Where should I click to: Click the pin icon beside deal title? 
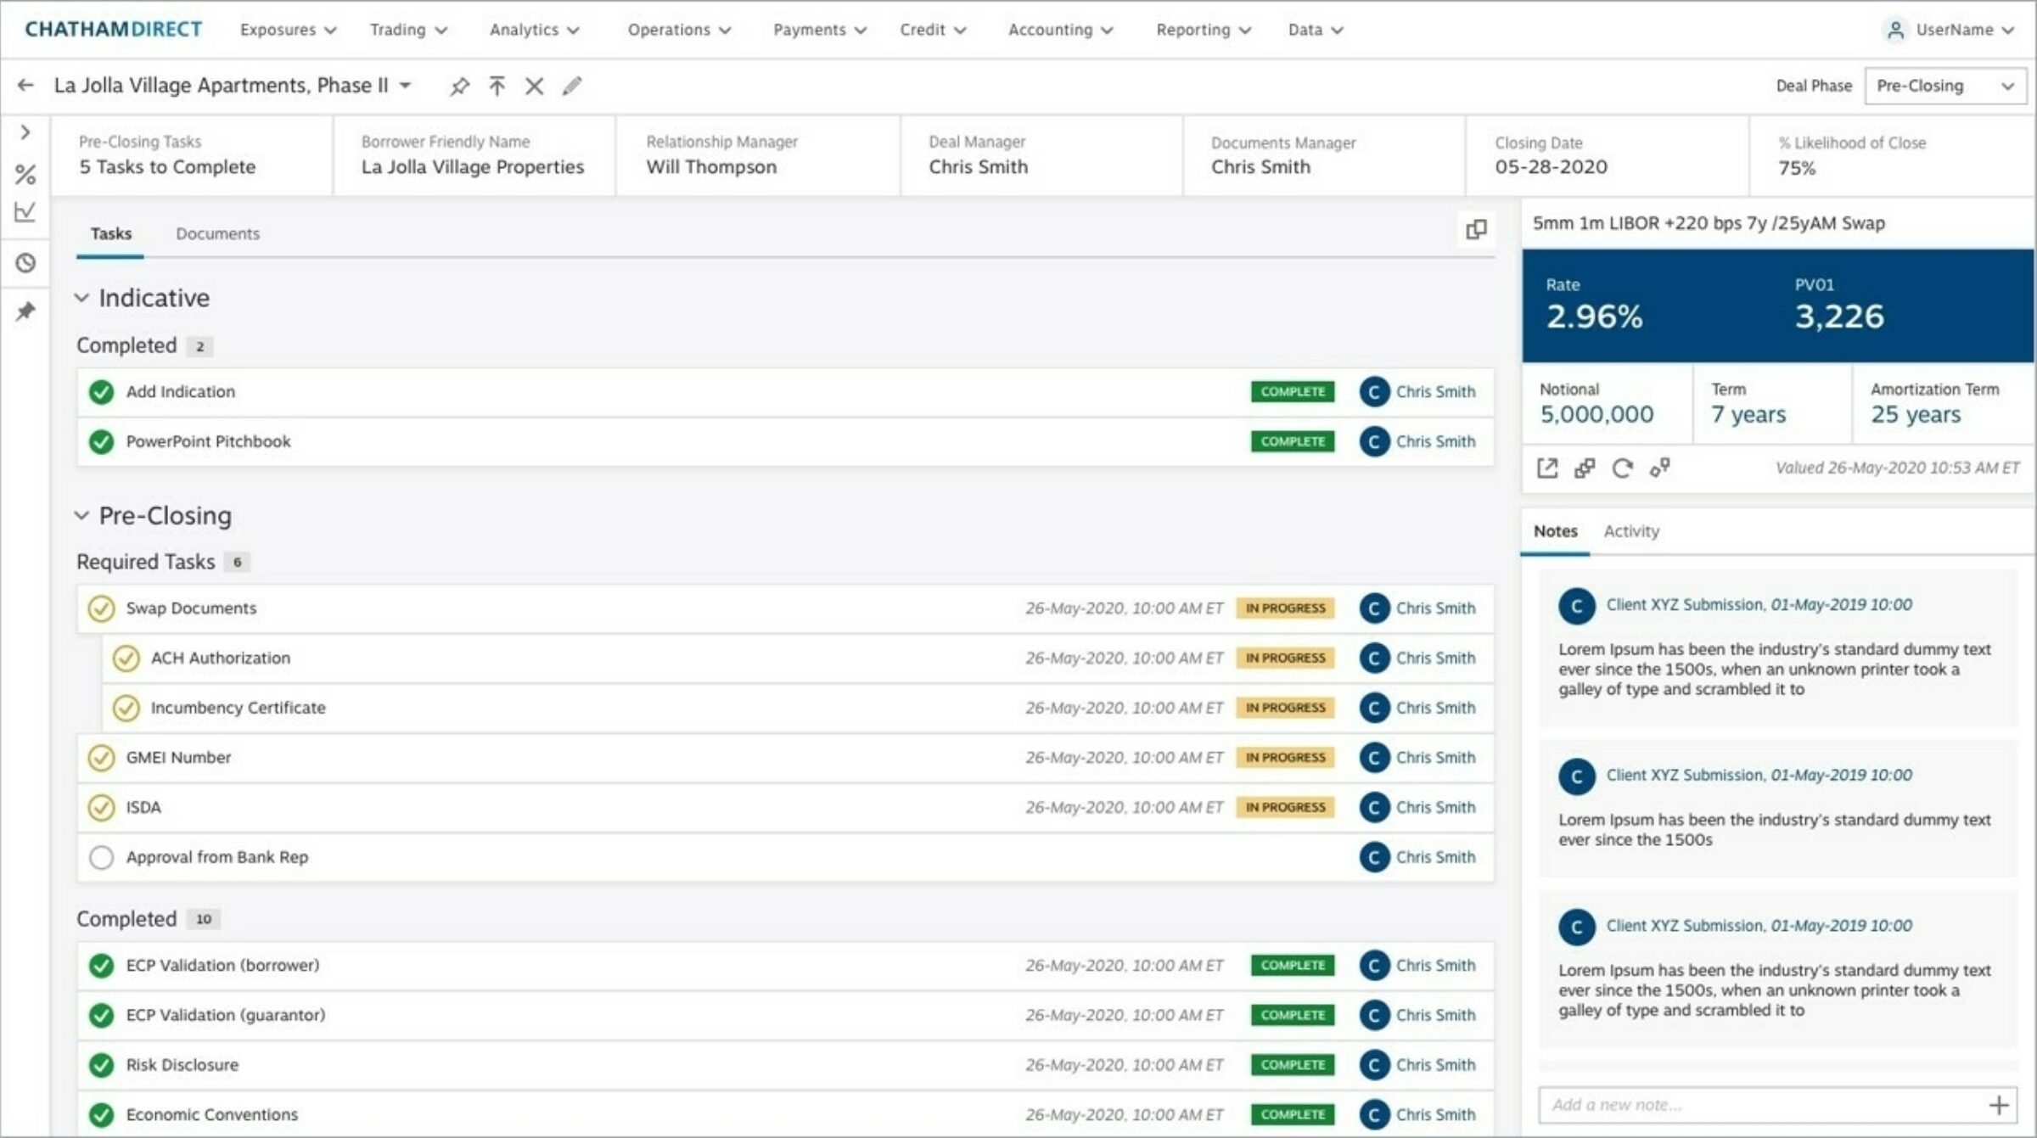coord(459,86)
